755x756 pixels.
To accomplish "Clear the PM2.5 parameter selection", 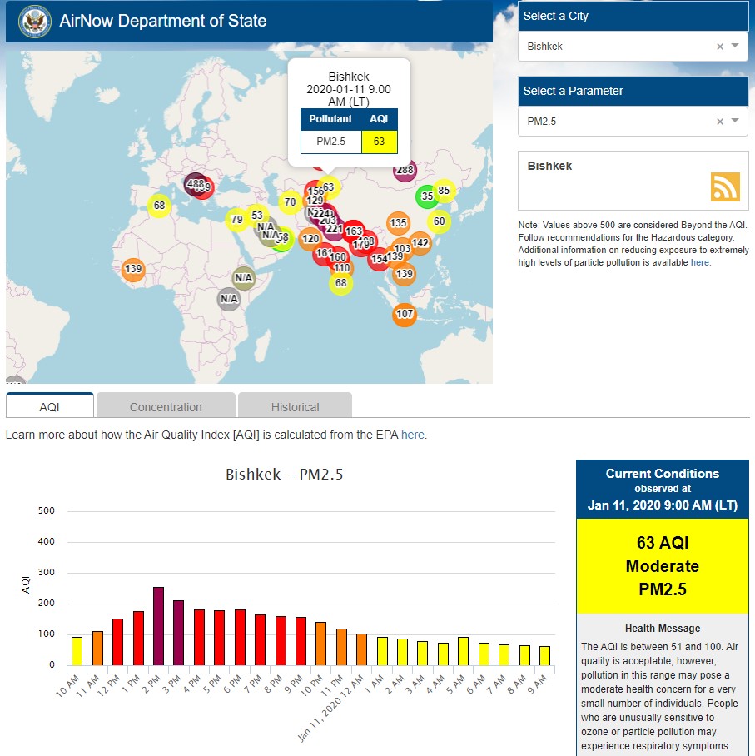I will [x=720, y=122].
